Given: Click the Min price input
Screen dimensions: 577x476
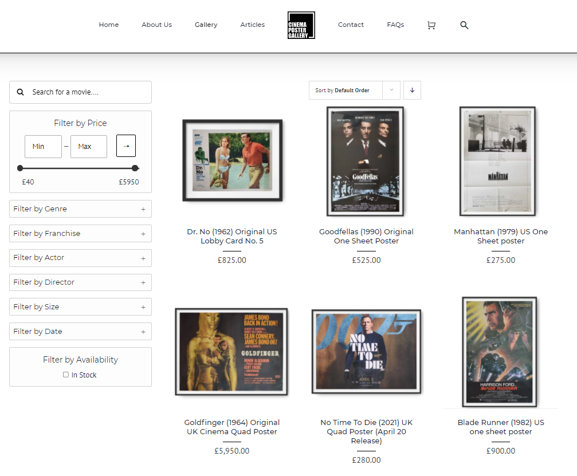Looking at the screenshot, I should pos(43,147).
